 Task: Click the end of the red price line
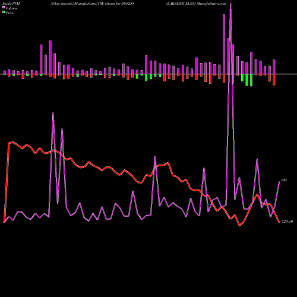[x=279, y=222]
